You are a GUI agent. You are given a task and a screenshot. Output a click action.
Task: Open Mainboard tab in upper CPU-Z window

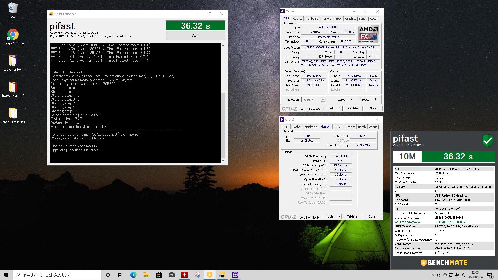(x=312, y=19)
